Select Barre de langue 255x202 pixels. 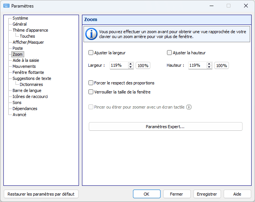pyautogui.click(x=27, y=90)
